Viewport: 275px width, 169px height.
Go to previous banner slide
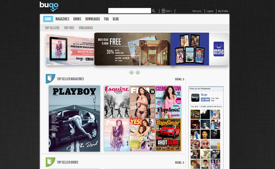pyautogui.click(x=132, y=72)
